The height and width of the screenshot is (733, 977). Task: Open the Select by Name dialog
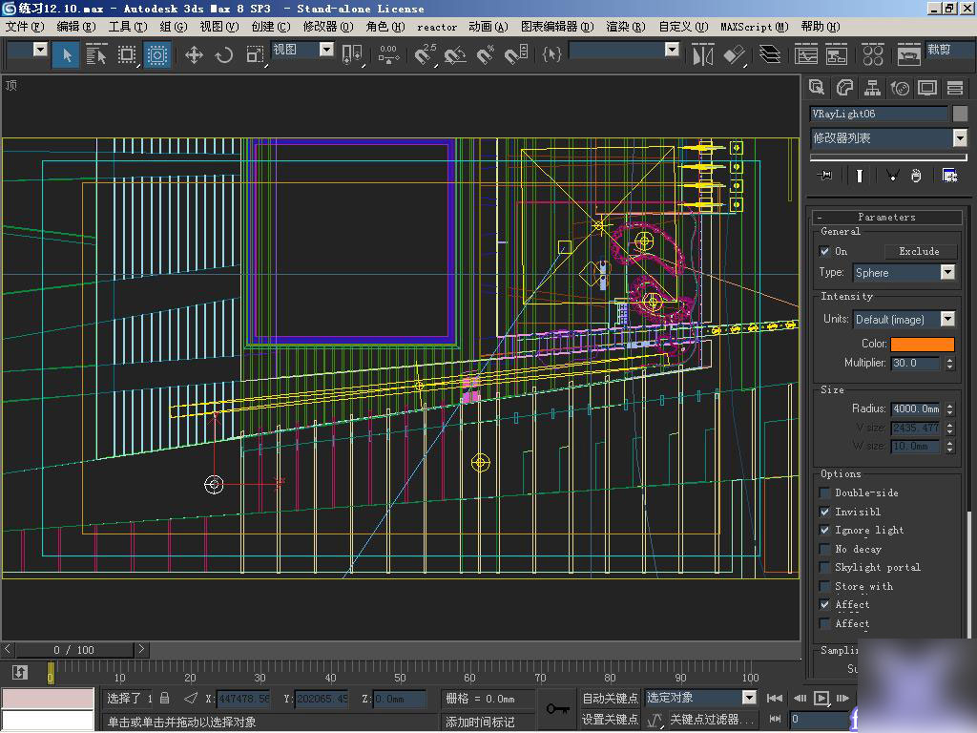[x=96, y=55]
